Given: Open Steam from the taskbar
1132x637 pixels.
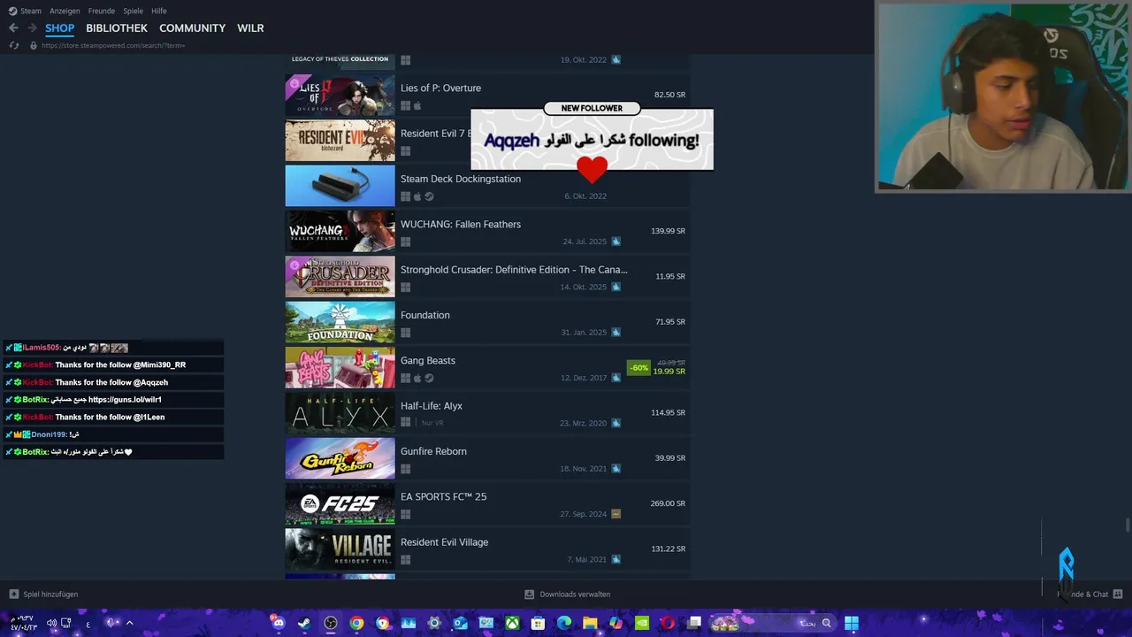Looking at the screenshot, I should pyautogui.click(x=304, y=623).
